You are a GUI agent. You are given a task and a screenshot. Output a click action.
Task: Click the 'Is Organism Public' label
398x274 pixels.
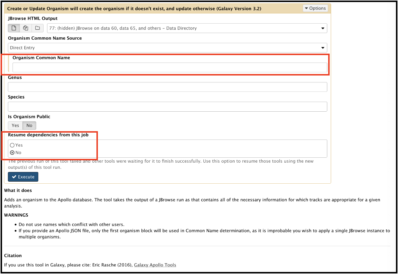click(x=29, y=117)
